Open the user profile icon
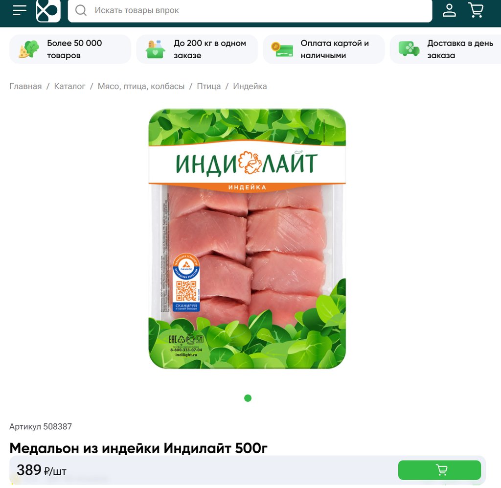Viewport: 501px width, 488px height. [x=449, y=10]
